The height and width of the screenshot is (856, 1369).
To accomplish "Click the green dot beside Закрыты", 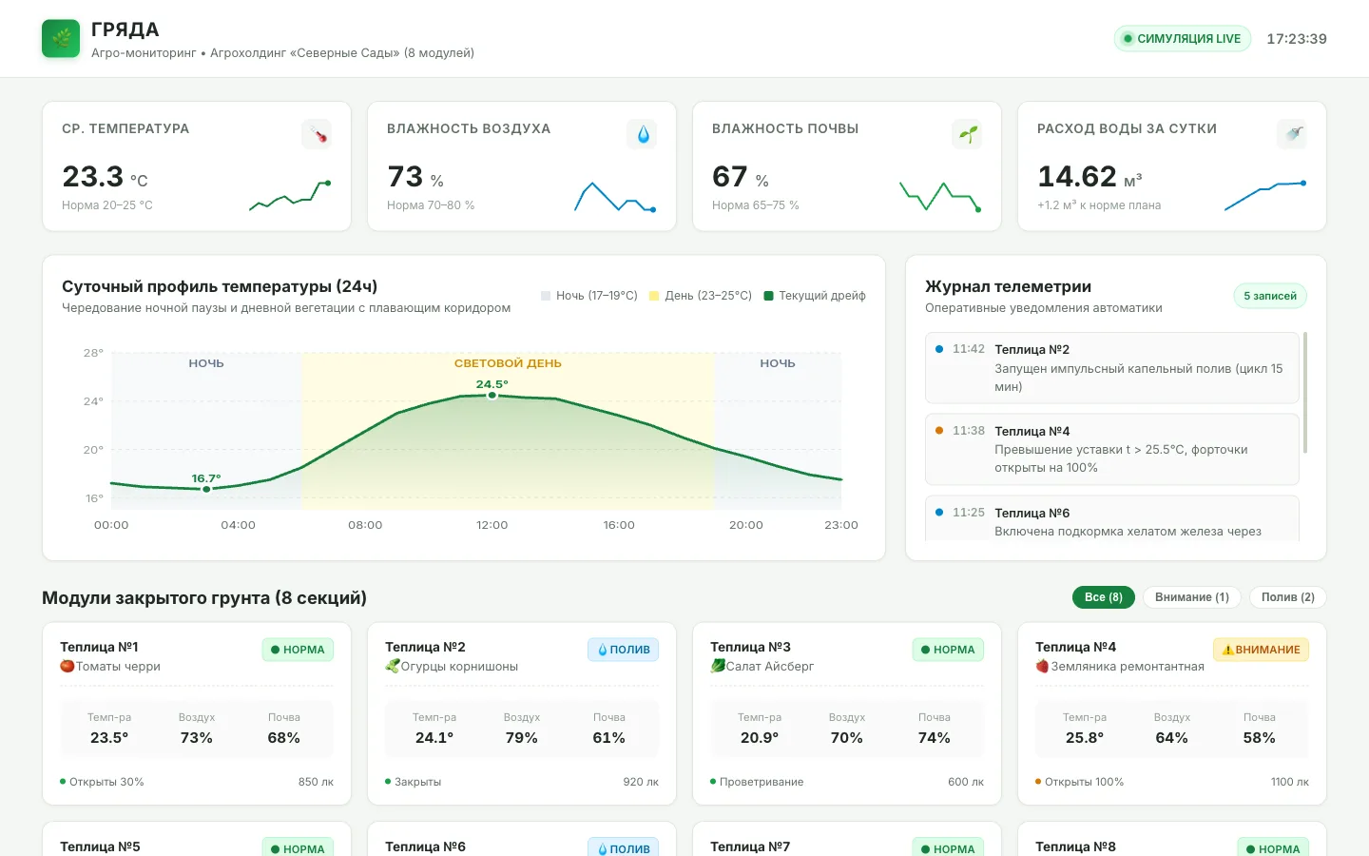I will click(x=388, y=782).
